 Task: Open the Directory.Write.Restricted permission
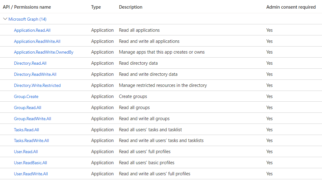tap(37, 85)
